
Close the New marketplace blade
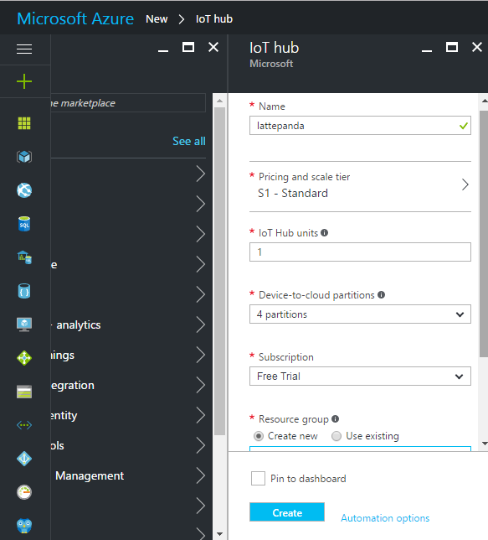click(x=213, y=47)
